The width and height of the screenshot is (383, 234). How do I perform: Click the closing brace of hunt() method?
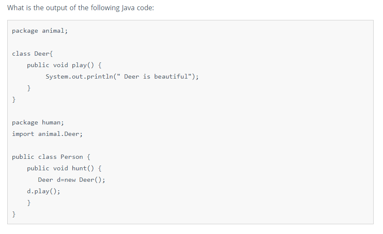point(29,203)
